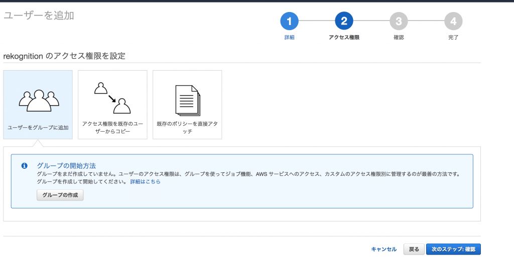Click the rekognition のアクセス権限を設定 heading
Screen dimensions: 514x257
pos(64,56)
